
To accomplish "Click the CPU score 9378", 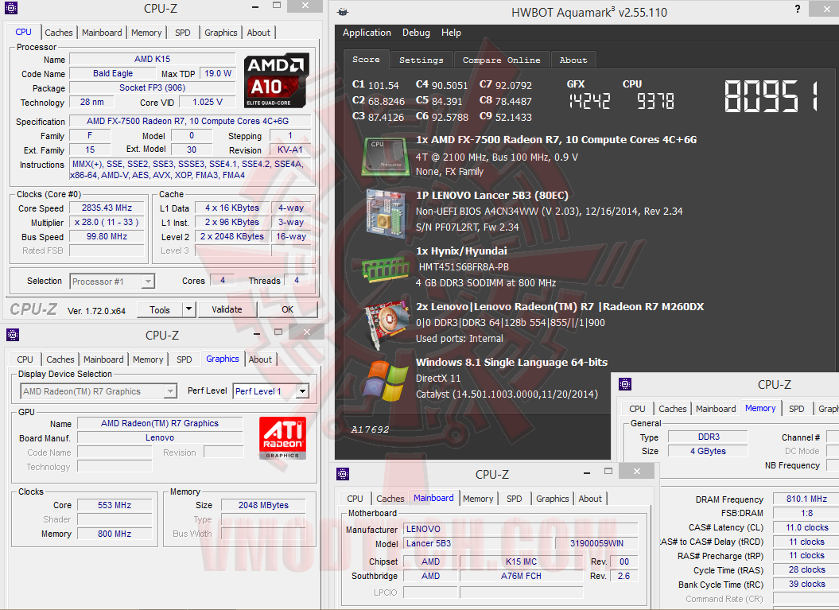I will click(x=655, y=100).
